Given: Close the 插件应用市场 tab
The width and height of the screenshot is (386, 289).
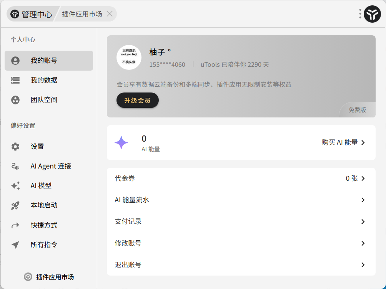Looking at the screenshot, I should pyautogui.click(x=110, y=14).
